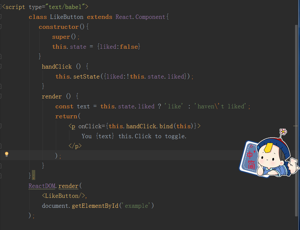Click the highlighted semicolon after class brace
This screenshot has width=300, height=230.
(34, 175)
